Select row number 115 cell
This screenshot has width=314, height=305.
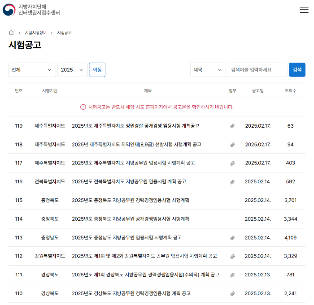pyautogui.click(x=19, y=200)
